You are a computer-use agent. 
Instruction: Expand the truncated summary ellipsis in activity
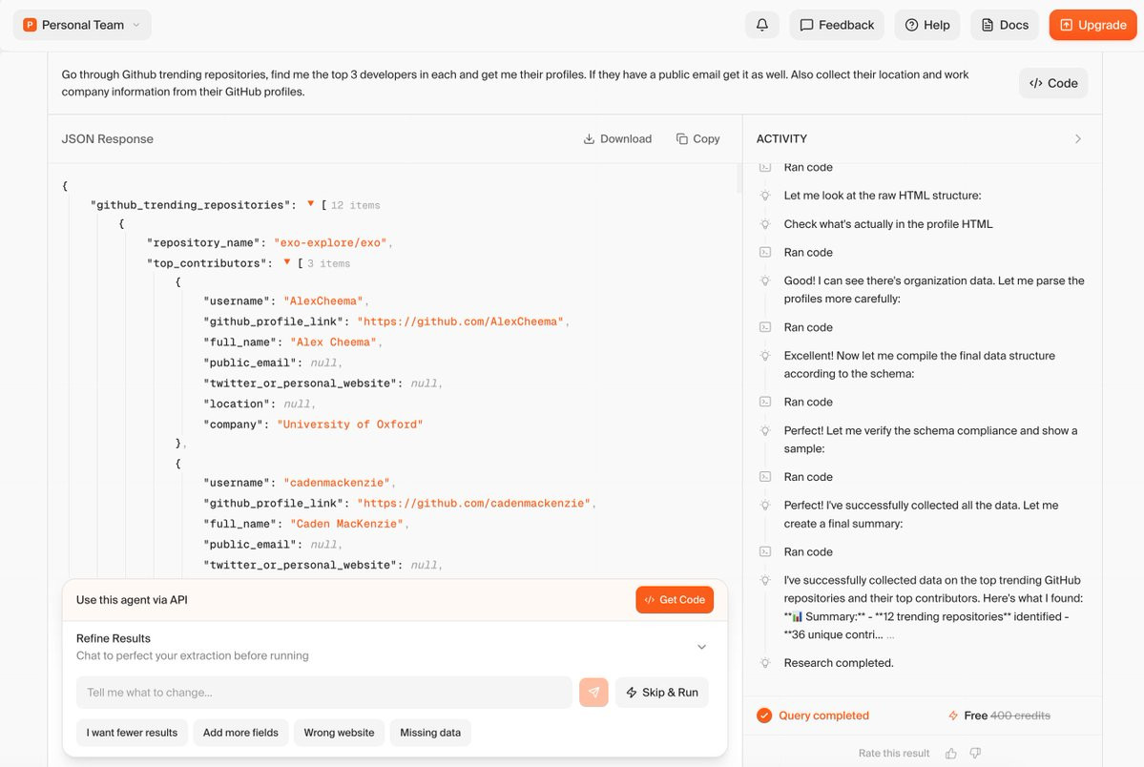[x=890, y=635]
